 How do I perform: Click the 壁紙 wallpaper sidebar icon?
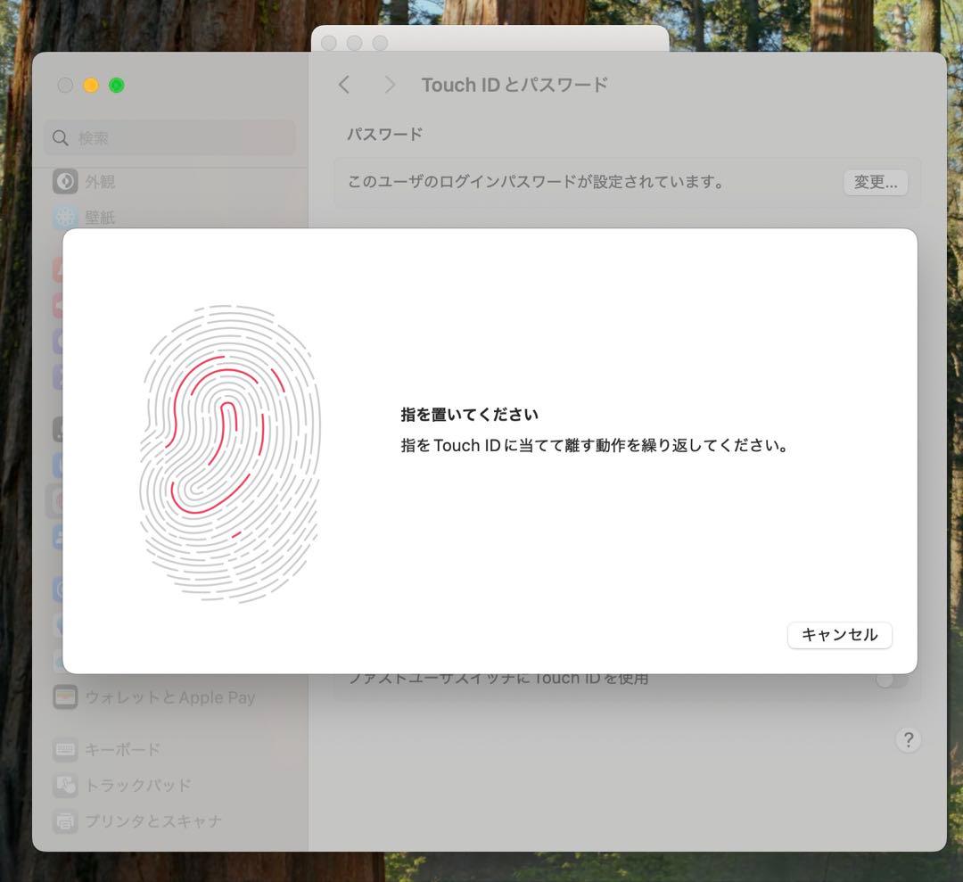63,217
